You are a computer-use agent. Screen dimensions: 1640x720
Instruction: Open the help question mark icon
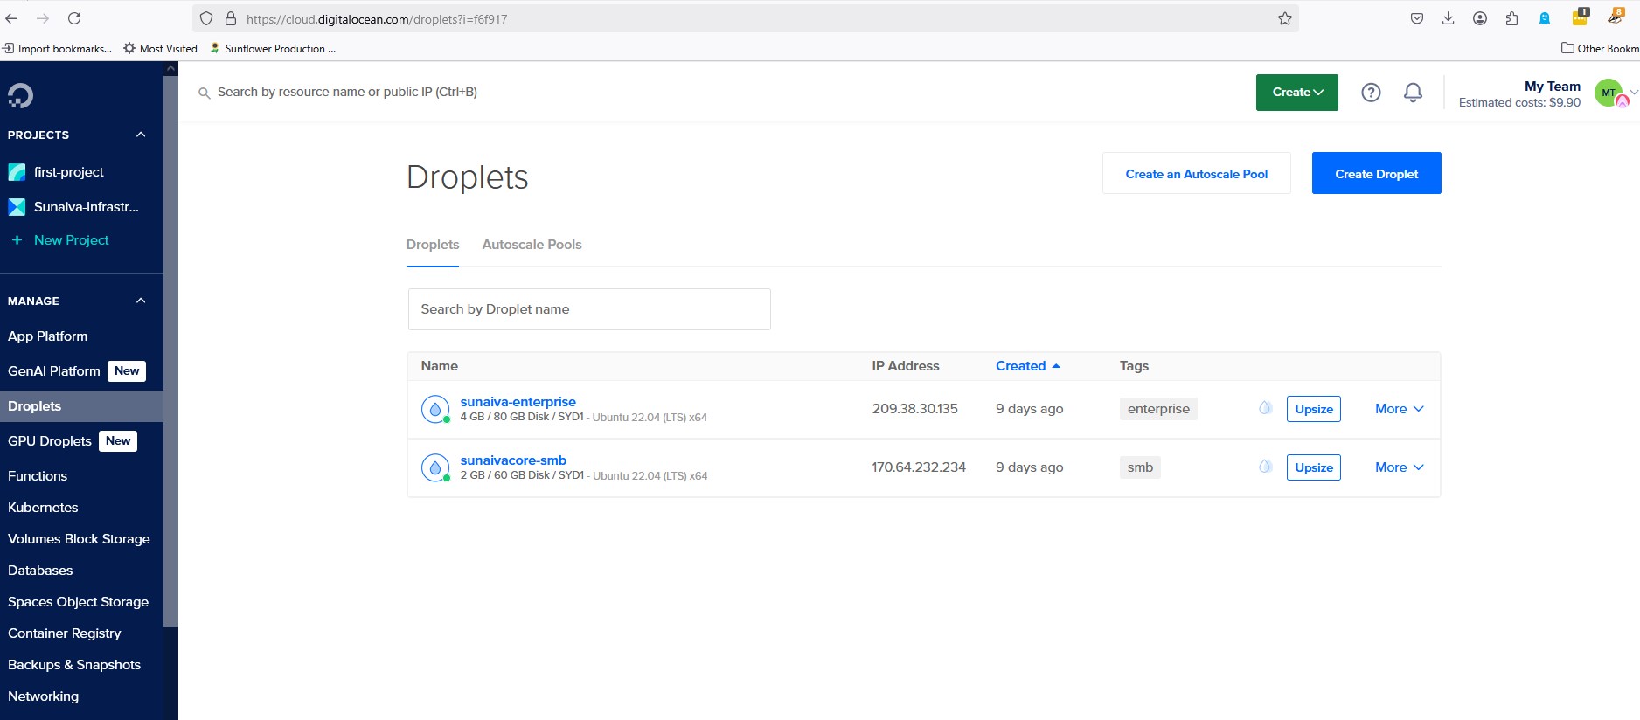pos(1371,93)
